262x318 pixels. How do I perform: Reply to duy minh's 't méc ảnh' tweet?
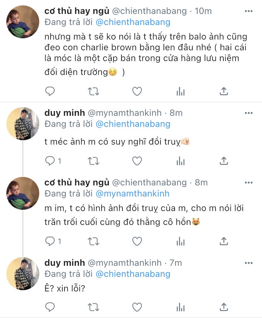[50, 161]
